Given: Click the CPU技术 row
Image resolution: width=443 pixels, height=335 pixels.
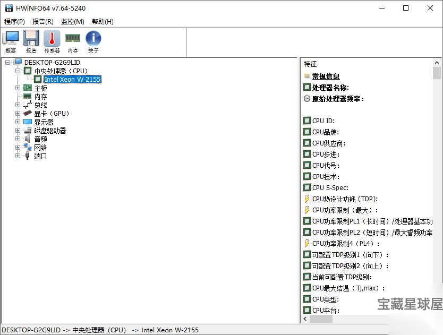Looking at the screenshot, I should (x=321, y=177).
